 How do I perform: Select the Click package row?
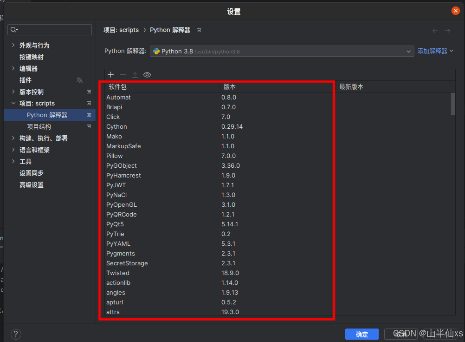278,117
